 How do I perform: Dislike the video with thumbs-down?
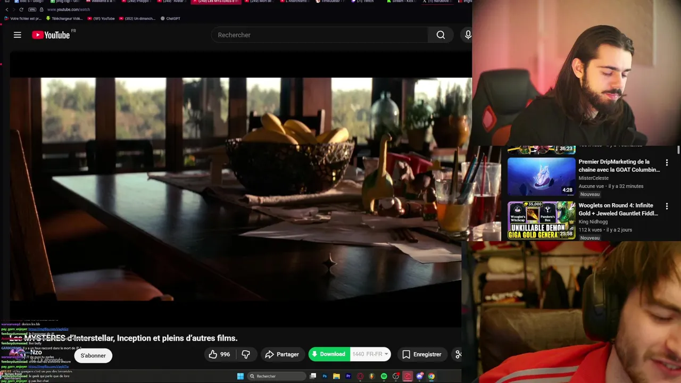[246, 354]
